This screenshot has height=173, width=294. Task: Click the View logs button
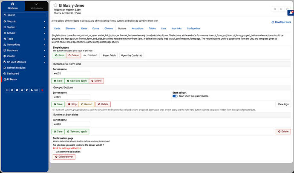coord(283,104)
